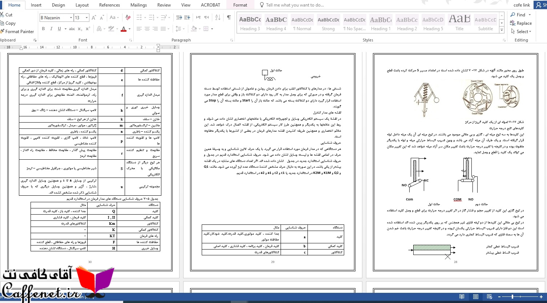This screenshot has height=303, width=547.
Task: Toggle Underline formatting
Action: (60, 29)
